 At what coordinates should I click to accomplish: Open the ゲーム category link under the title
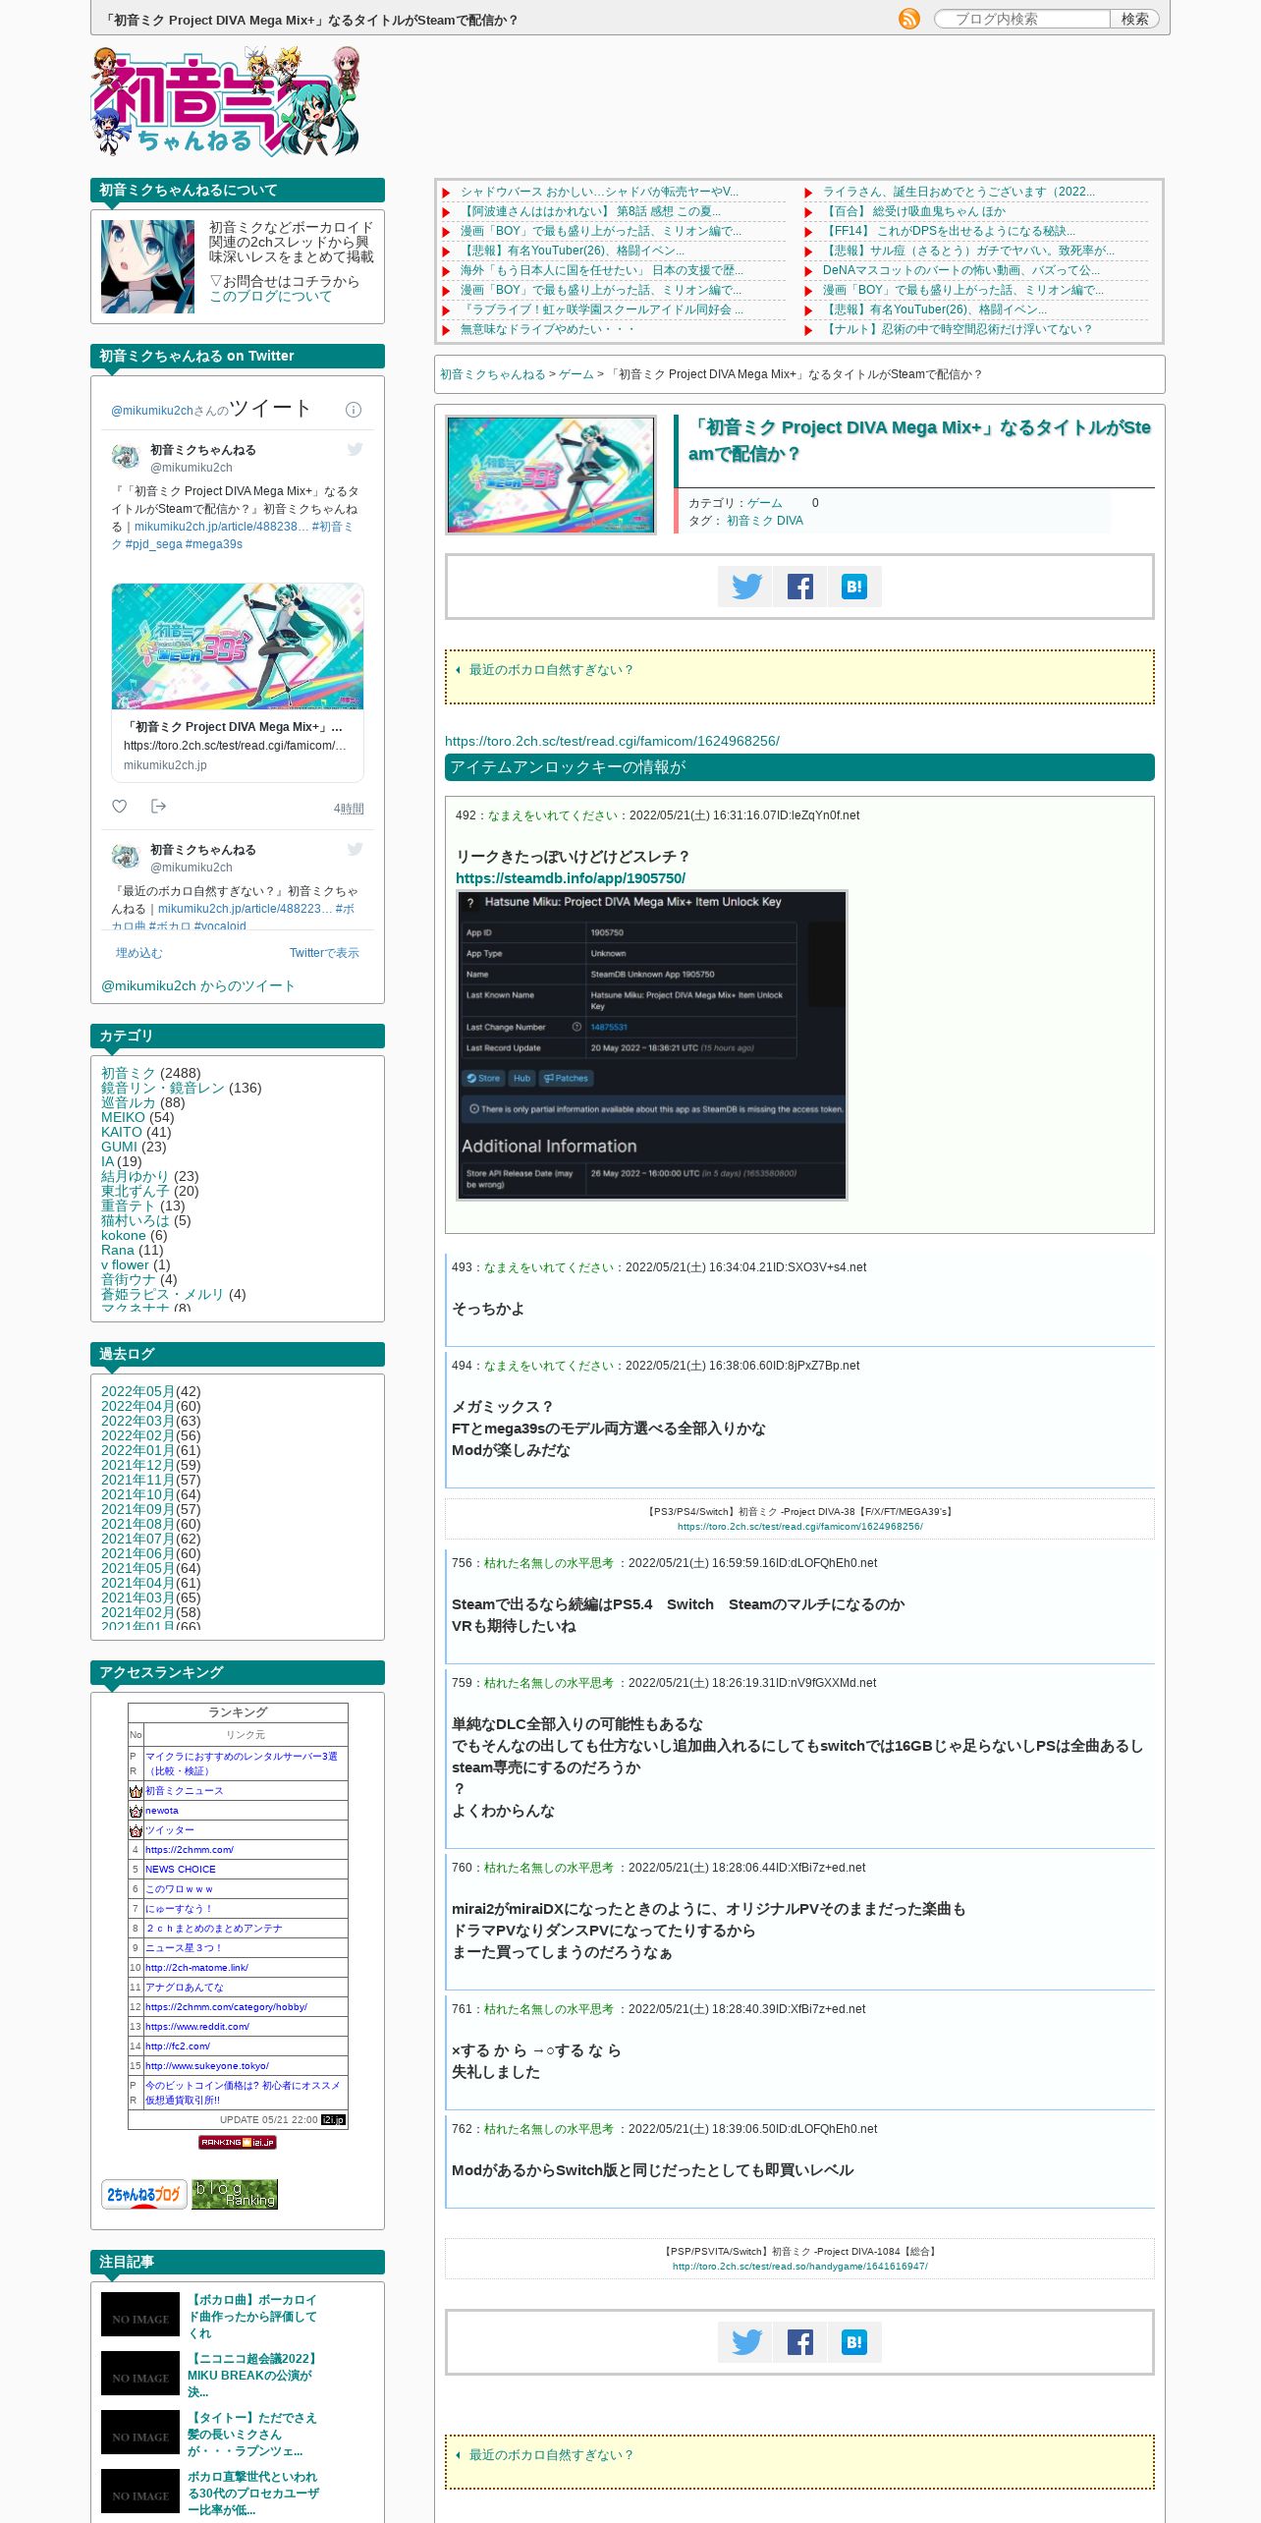(x=765, y=503)
